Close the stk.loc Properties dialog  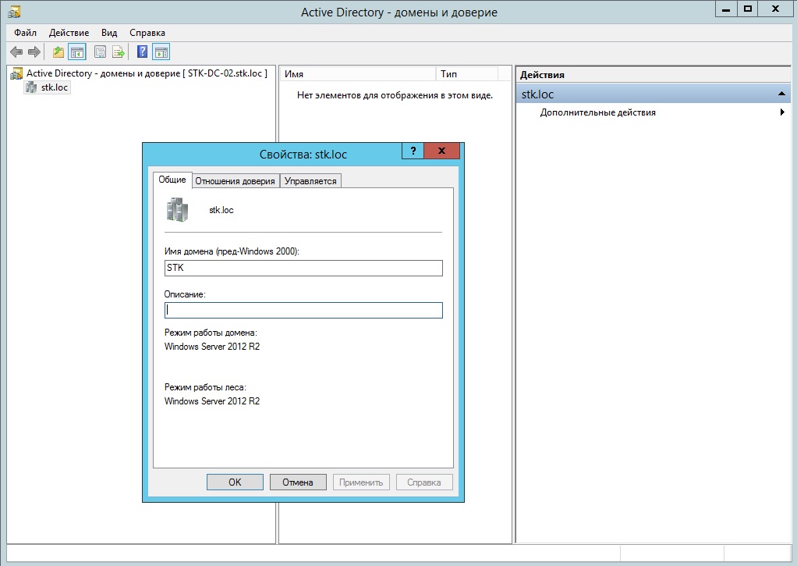tap(441, 151)
